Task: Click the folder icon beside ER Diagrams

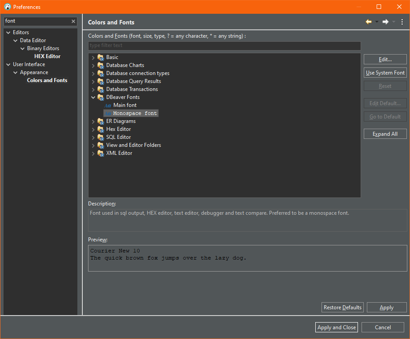Action: (100, 121)
